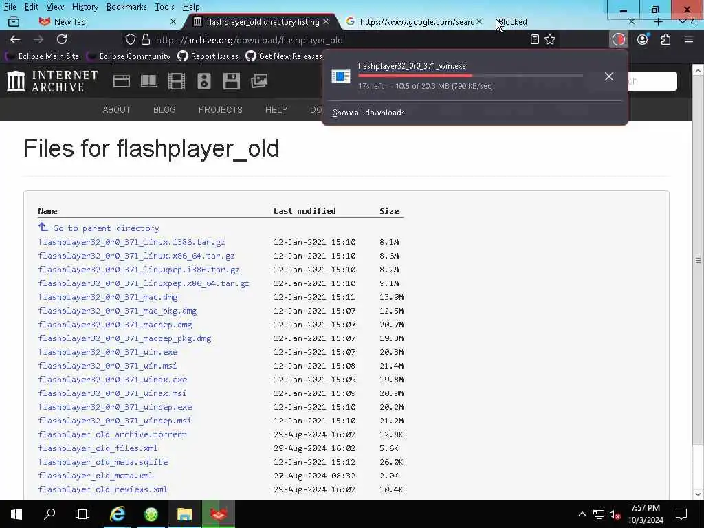
Task: Toggle reader view icon in address bar
Action: click(534, 39)
